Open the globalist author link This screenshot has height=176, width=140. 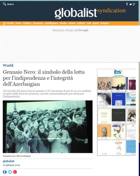pos(8,161)
